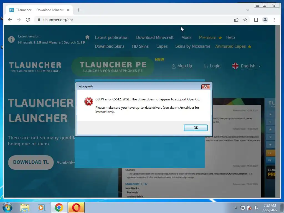Click the UK flag icon
Screen dimensions: 284x213
pos(235,66)
